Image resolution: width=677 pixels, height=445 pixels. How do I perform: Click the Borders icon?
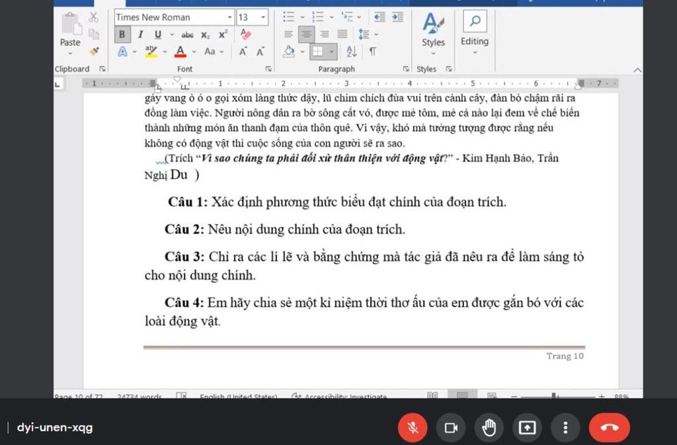(318, 52)
